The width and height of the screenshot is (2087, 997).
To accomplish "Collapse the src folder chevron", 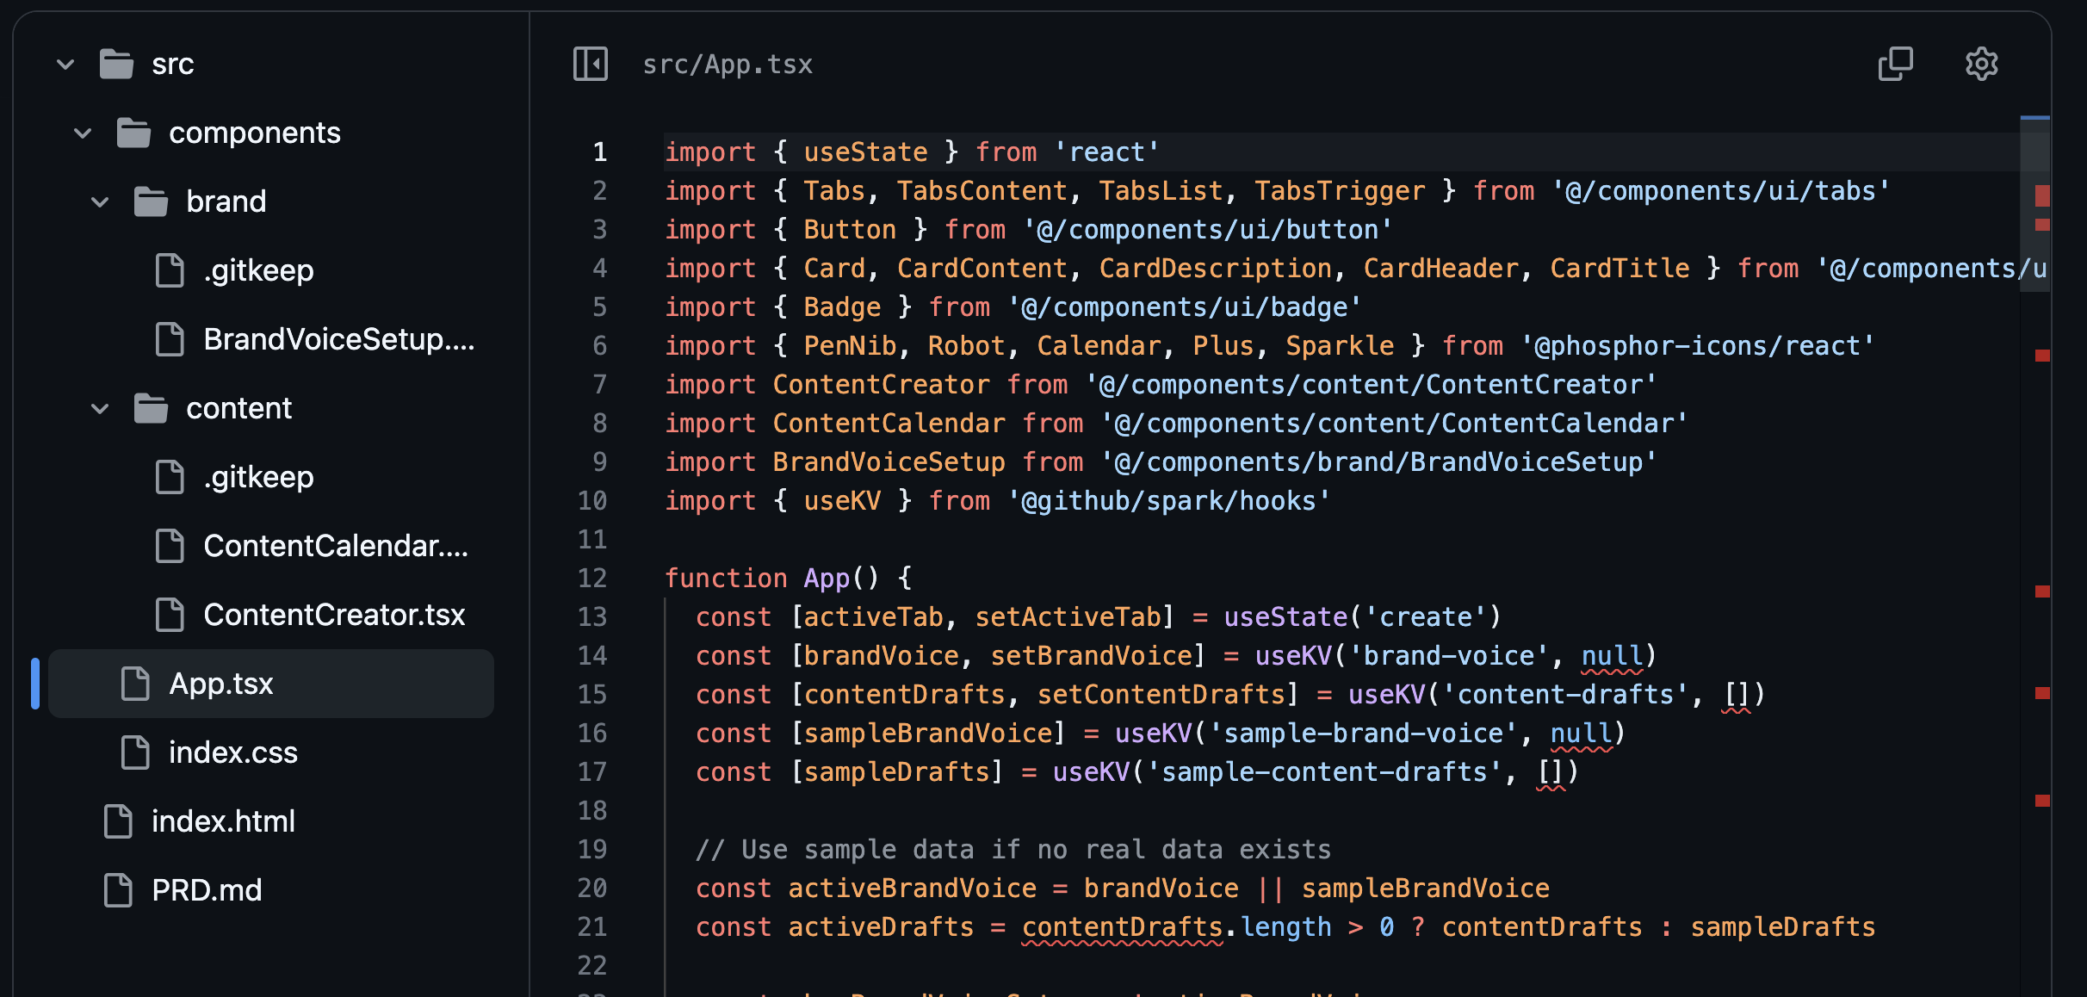I will 65,64.
